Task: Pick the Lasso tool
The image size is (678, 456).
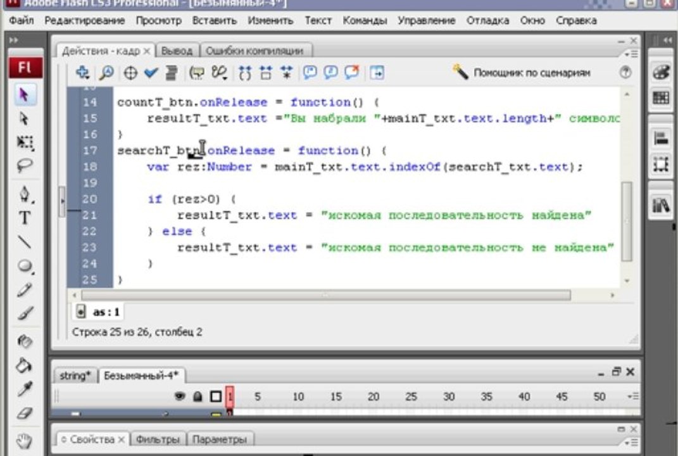Action: click(x=24, y=166)
